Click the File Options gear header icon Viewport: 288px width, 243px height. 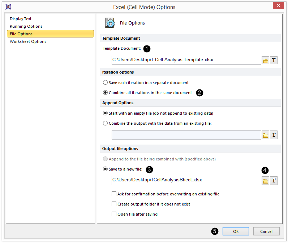pos(110,23)
